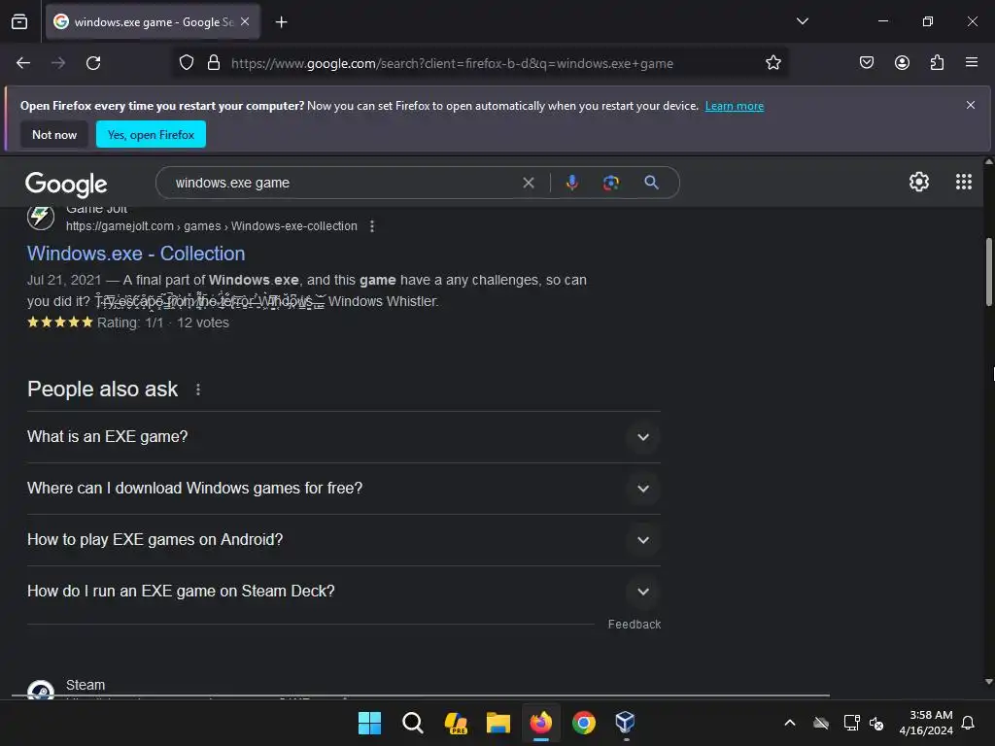
Task: Click the gamejolt.com breadcrumb URL
Action: [x=211, y=225]
